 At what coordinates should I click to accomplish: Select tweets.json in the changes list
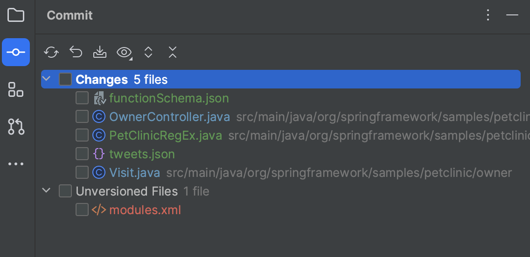(x=142, y=154)
